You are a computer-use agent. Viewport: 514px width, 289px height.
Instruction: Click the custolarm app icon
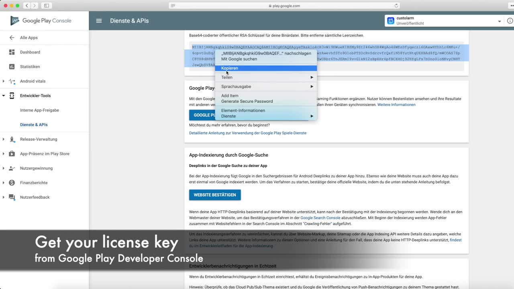[x=390, y=21]
